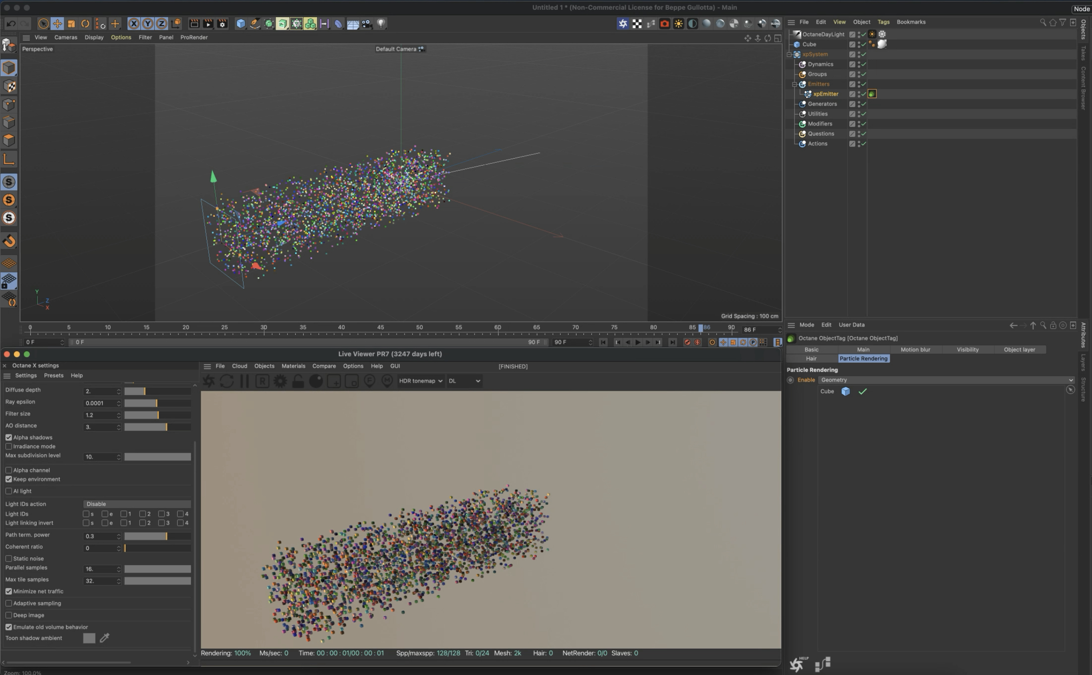The width and height of the screenshot is (1092, 675).
Task: Open the Materials menu in Live Viewer
Action: (x=293, y=366)
